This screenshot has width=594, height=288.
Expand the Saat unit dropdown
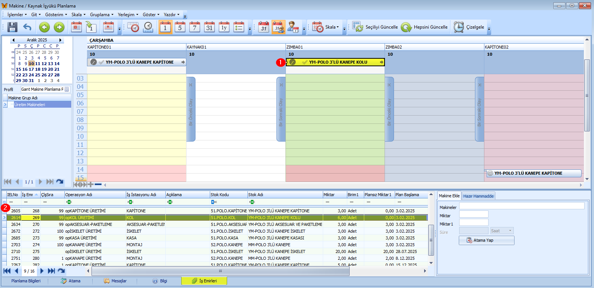(x=510, y=231)
